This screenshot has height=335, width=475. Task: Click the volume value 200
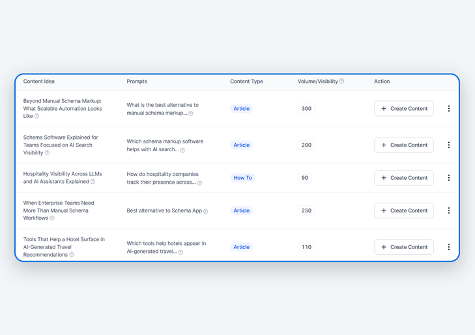point(306,145)
